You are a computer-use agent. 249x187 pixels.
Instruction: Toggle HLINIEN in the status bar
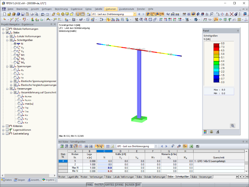pyautogui.click(x=130, y=185)
